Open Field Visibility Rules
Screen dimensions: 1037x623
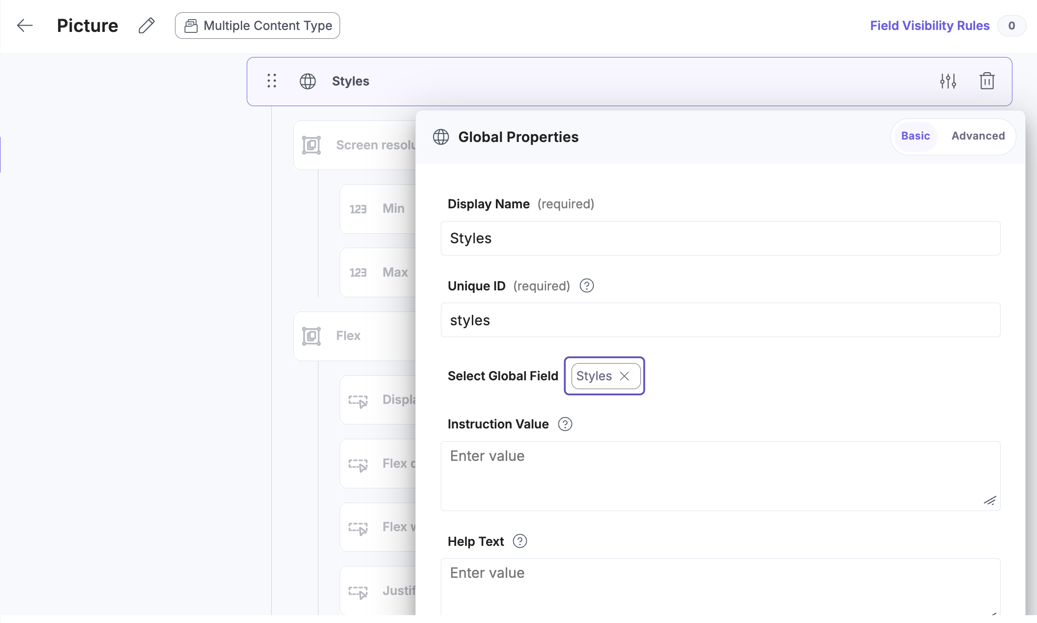point(929,26)
